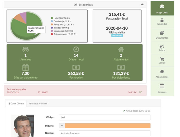The image size is (180, 137).
Task: Toggle Hotel series in chart legend
Action: pyautogui.click(x=60, y=18)
